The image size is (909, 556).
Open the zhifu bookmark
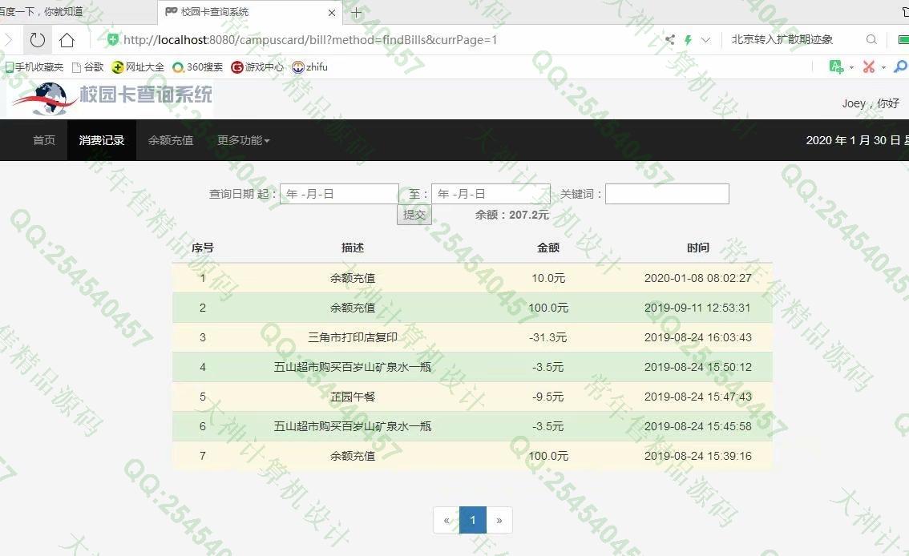[309, 67]
